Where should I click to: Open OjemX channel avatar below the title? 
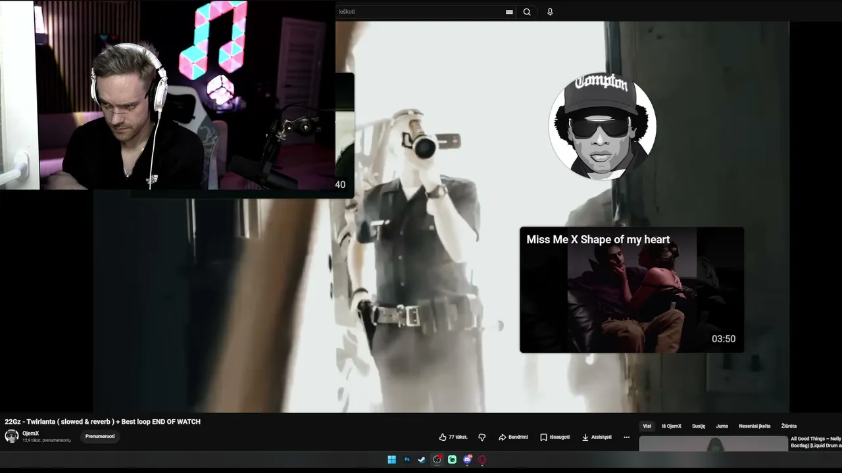[x=12, y=436]
